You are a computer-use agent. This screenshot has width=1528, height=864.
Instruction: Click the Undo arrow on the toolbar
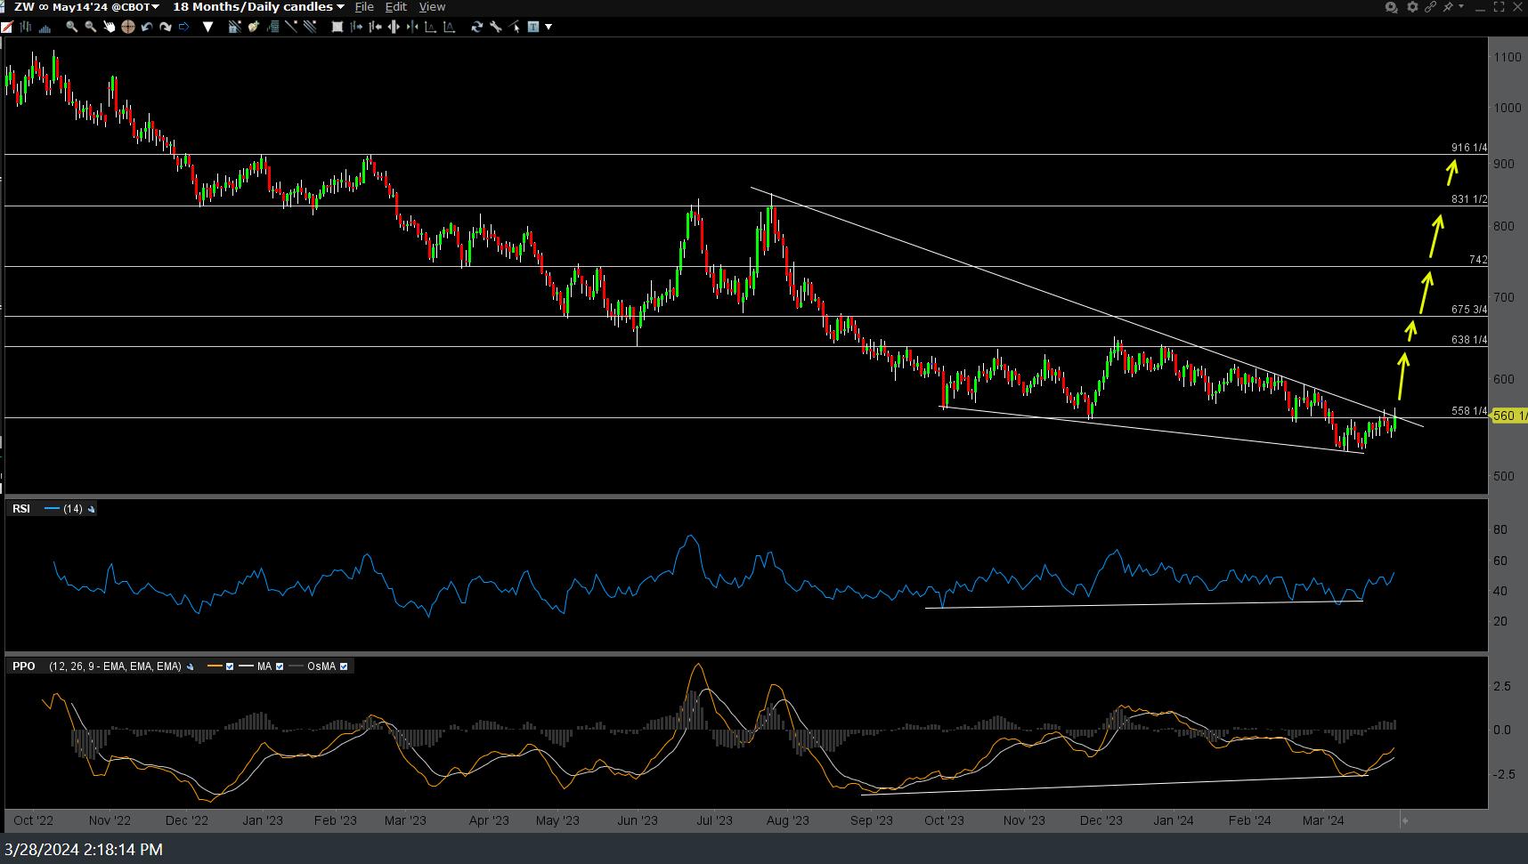(147, 27)
